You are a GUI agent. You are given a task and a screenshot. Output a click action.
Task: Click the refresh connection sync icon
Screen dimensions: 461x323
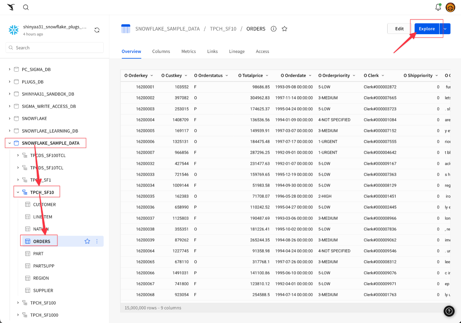point(97,30)
